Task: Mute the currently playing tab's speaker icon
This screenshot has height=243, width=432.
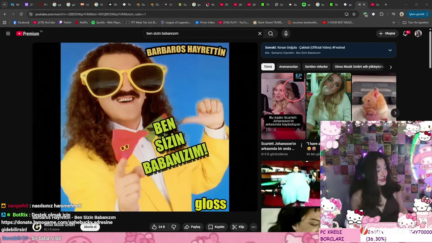Action: [x=359, y=4]
